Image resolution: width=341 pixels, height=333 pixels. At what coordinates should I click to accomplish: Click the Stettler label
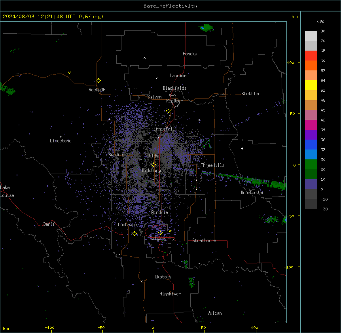(x=251, y=94)
